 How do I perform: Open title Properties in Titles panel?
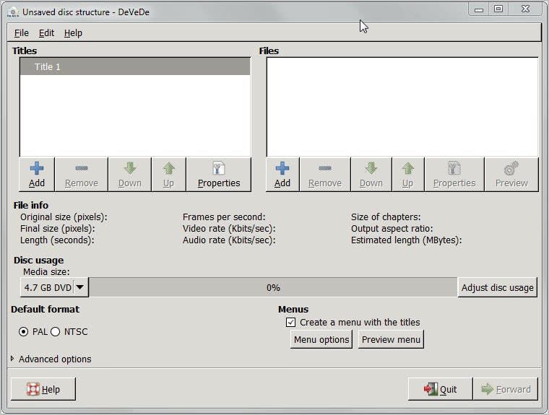click(x=218, y=175)
